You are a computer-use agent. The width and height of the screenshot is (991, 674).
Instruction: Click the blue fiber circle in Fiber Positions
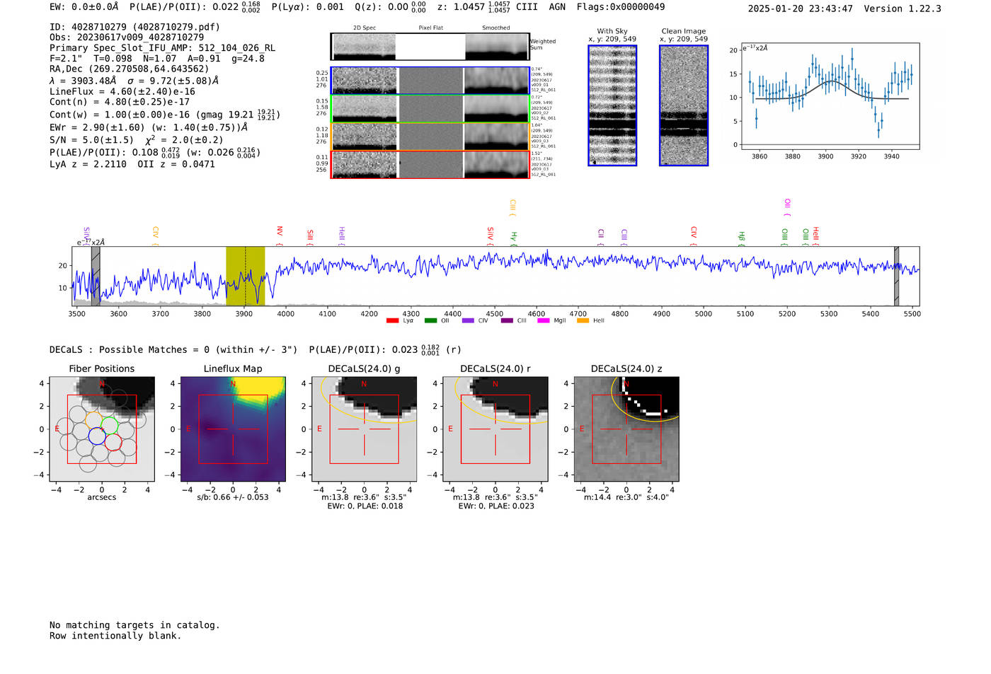[97, 436]
